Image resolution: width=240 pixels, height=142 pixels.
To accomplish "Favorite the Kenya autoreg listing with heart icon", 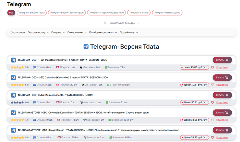I will pyautogui.click(x=213, y=137).
